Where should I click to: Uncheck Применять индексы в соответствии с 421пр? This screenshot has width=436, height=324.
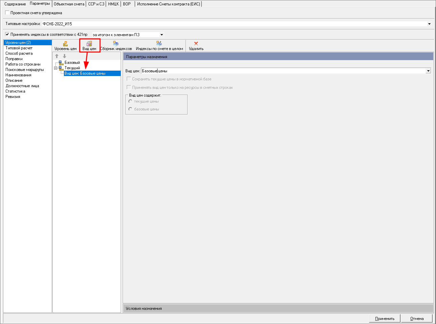point(7,34)
